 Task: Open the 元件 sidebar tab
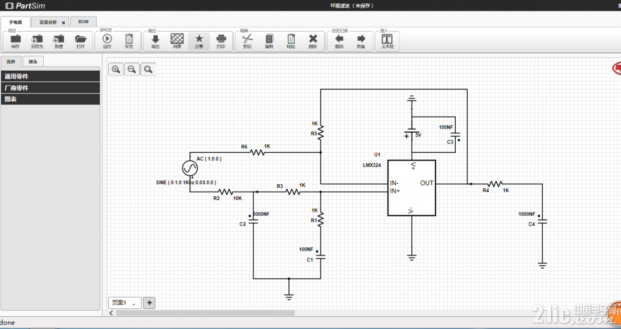point(11,61)
